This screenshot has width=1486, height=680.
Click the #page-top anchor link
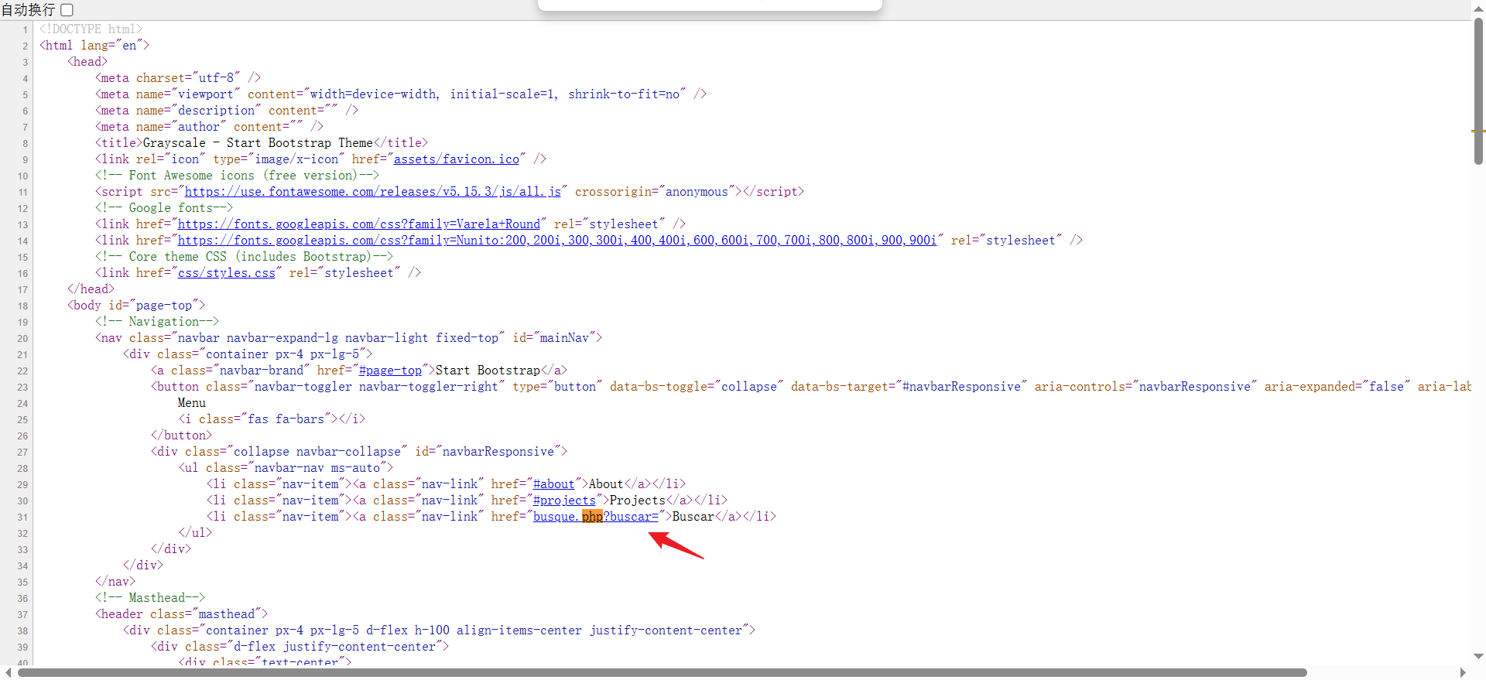[x=390, y=371]
